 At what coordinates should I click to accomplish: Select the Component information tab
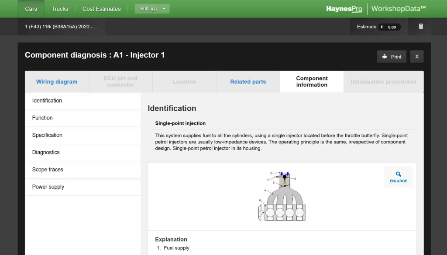[x=312, y=82]
